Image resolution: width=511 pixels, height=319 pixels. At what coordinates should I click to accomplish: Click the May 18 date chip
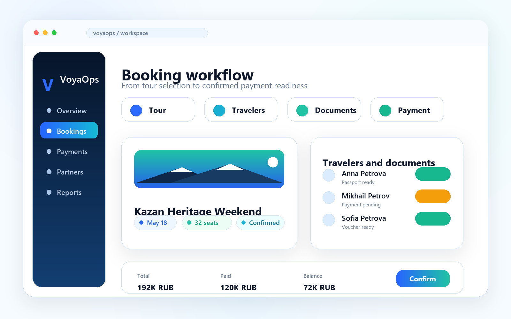[x=155, y=223]
